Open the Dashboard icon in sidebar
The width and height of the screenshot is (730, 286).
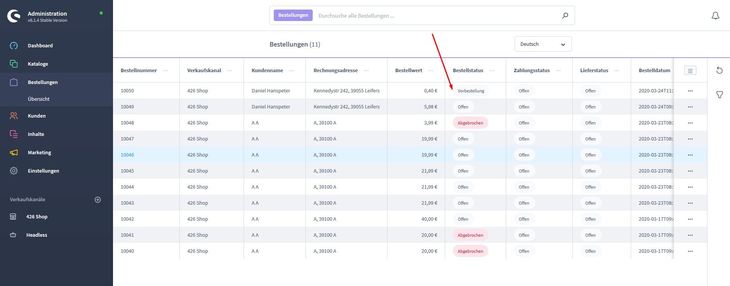(x=14, y=45)
